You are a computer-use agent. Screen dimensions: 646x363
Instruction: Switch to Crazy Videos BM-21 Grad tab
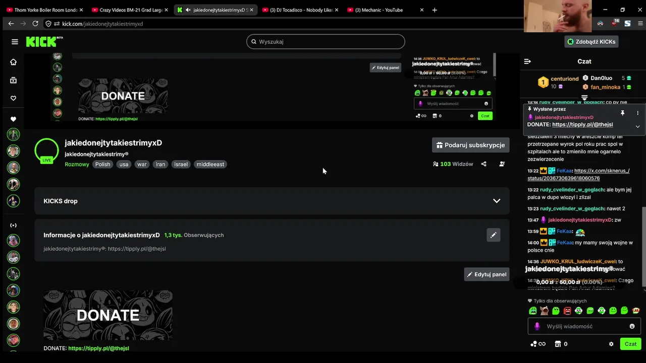(x=130, y=10)
